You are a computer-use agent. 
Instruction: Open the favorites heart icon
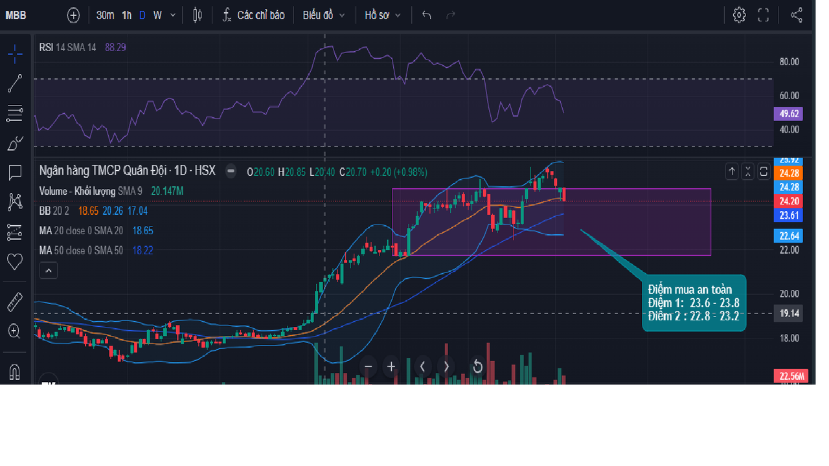click(15, 261)
